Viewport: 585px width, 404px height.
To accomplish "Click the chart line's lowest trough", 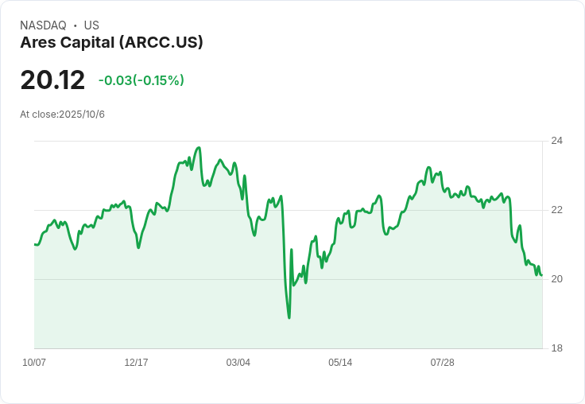I will click(289, 317).
